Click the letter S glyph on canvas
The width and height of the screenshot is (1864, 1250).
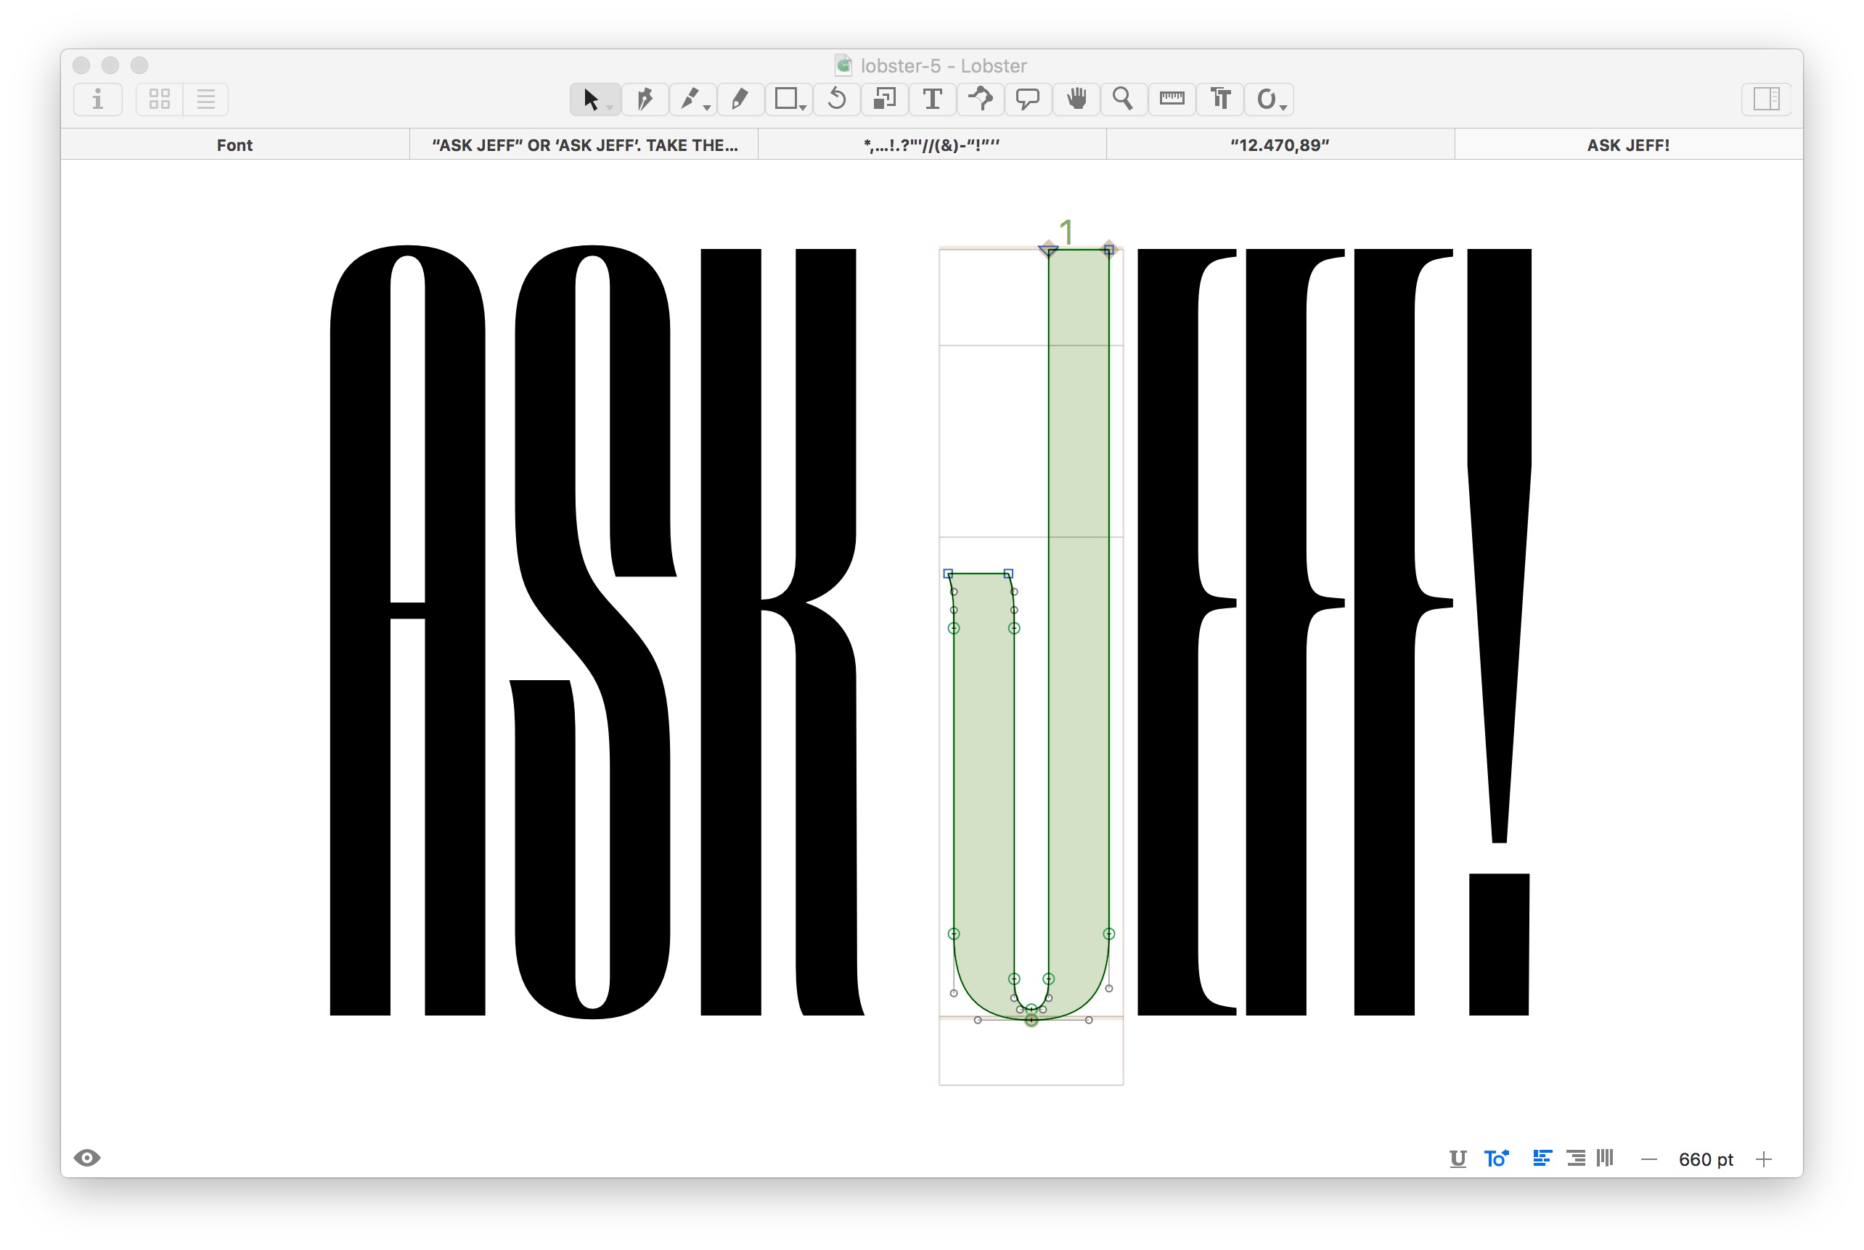click(594, 632)
